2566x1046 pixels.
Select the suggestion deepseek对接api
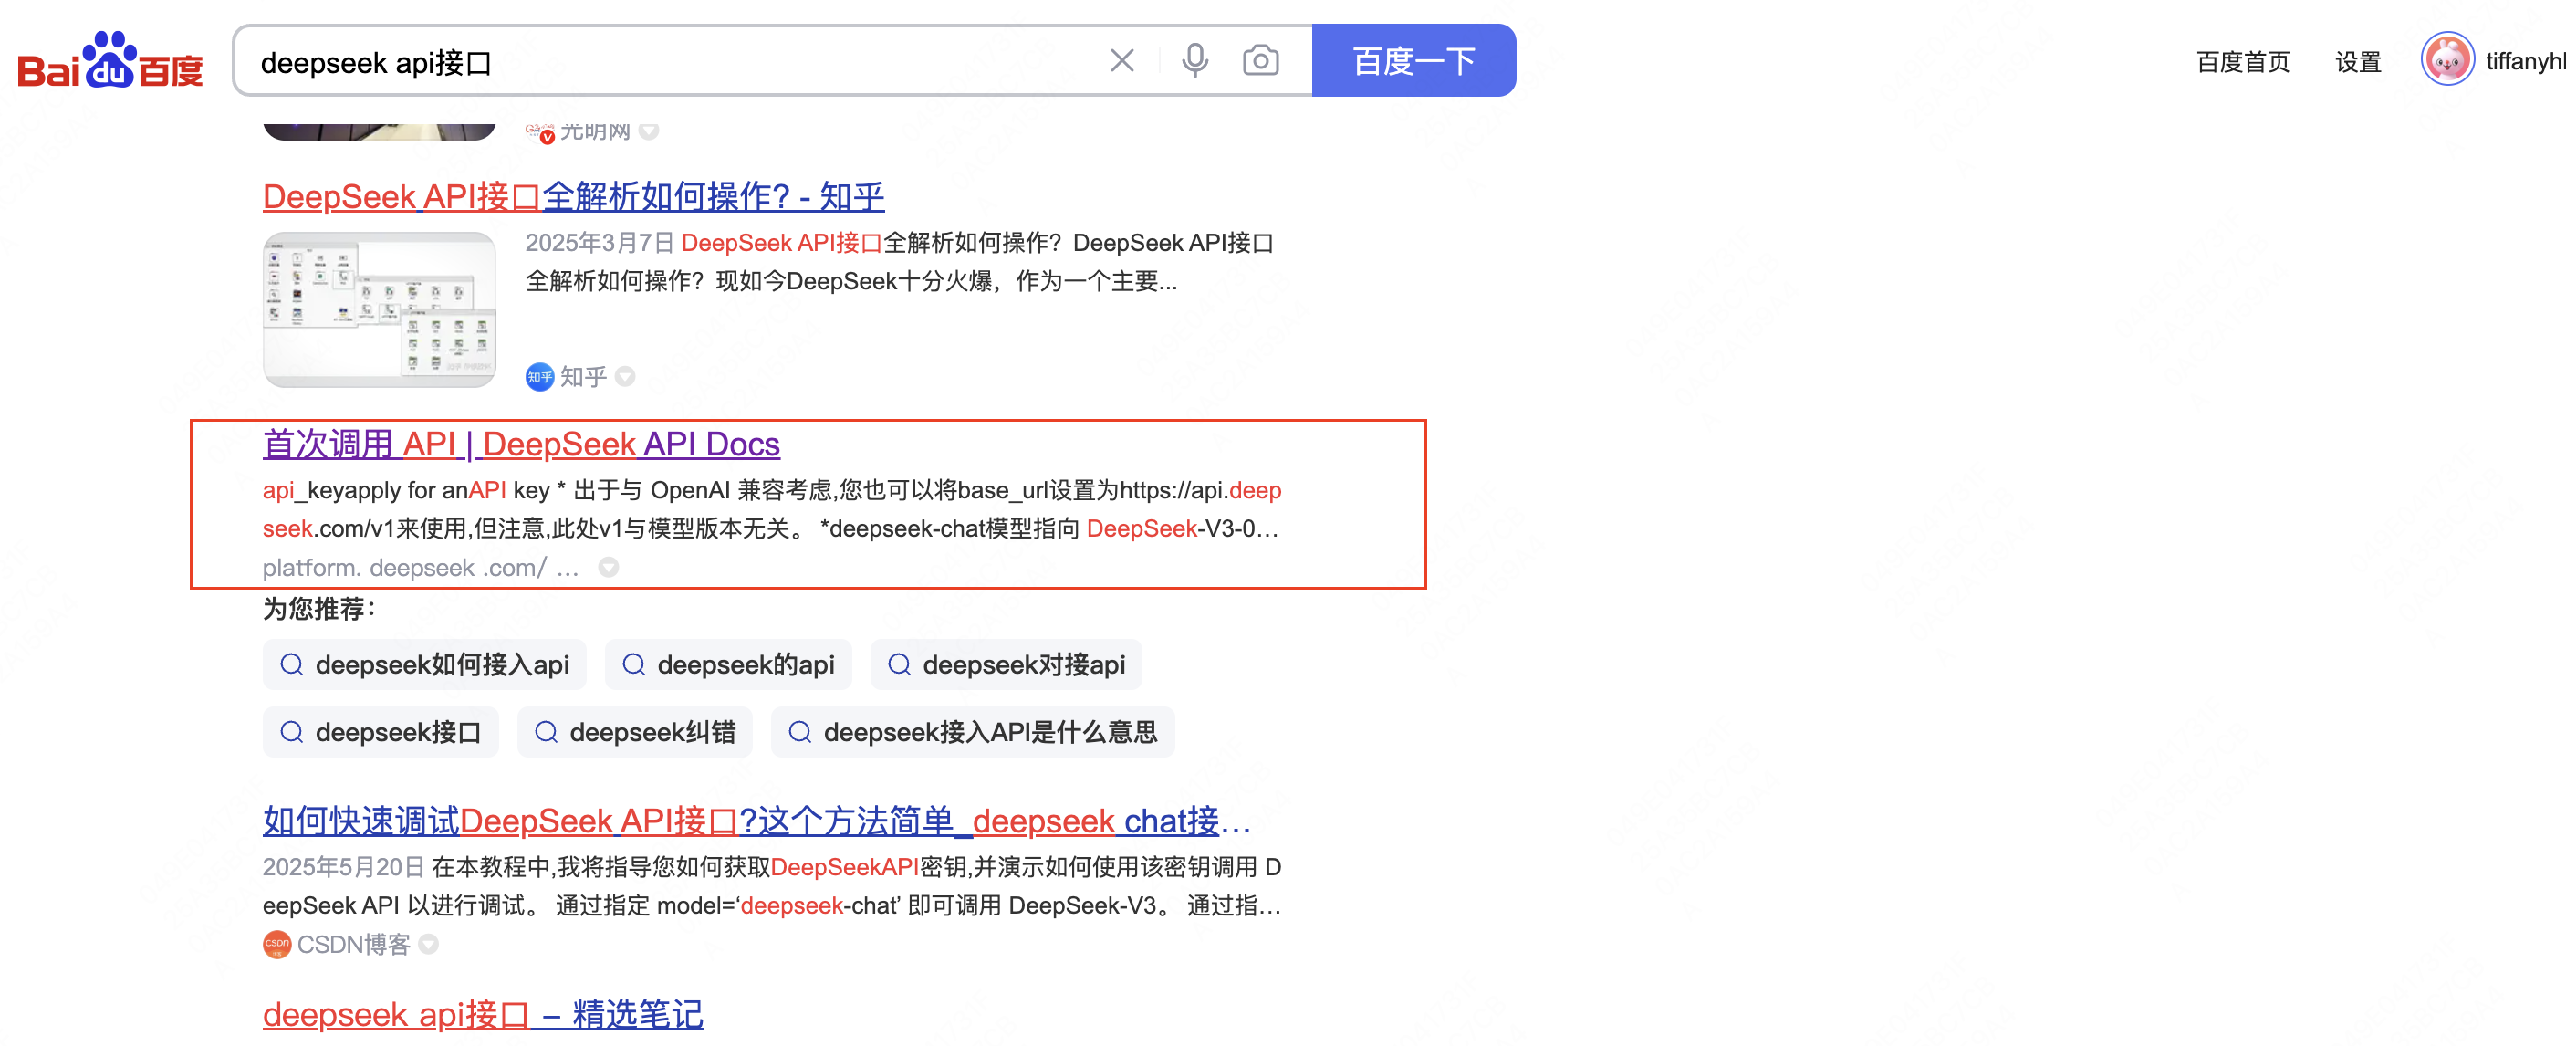[1007, 664]
